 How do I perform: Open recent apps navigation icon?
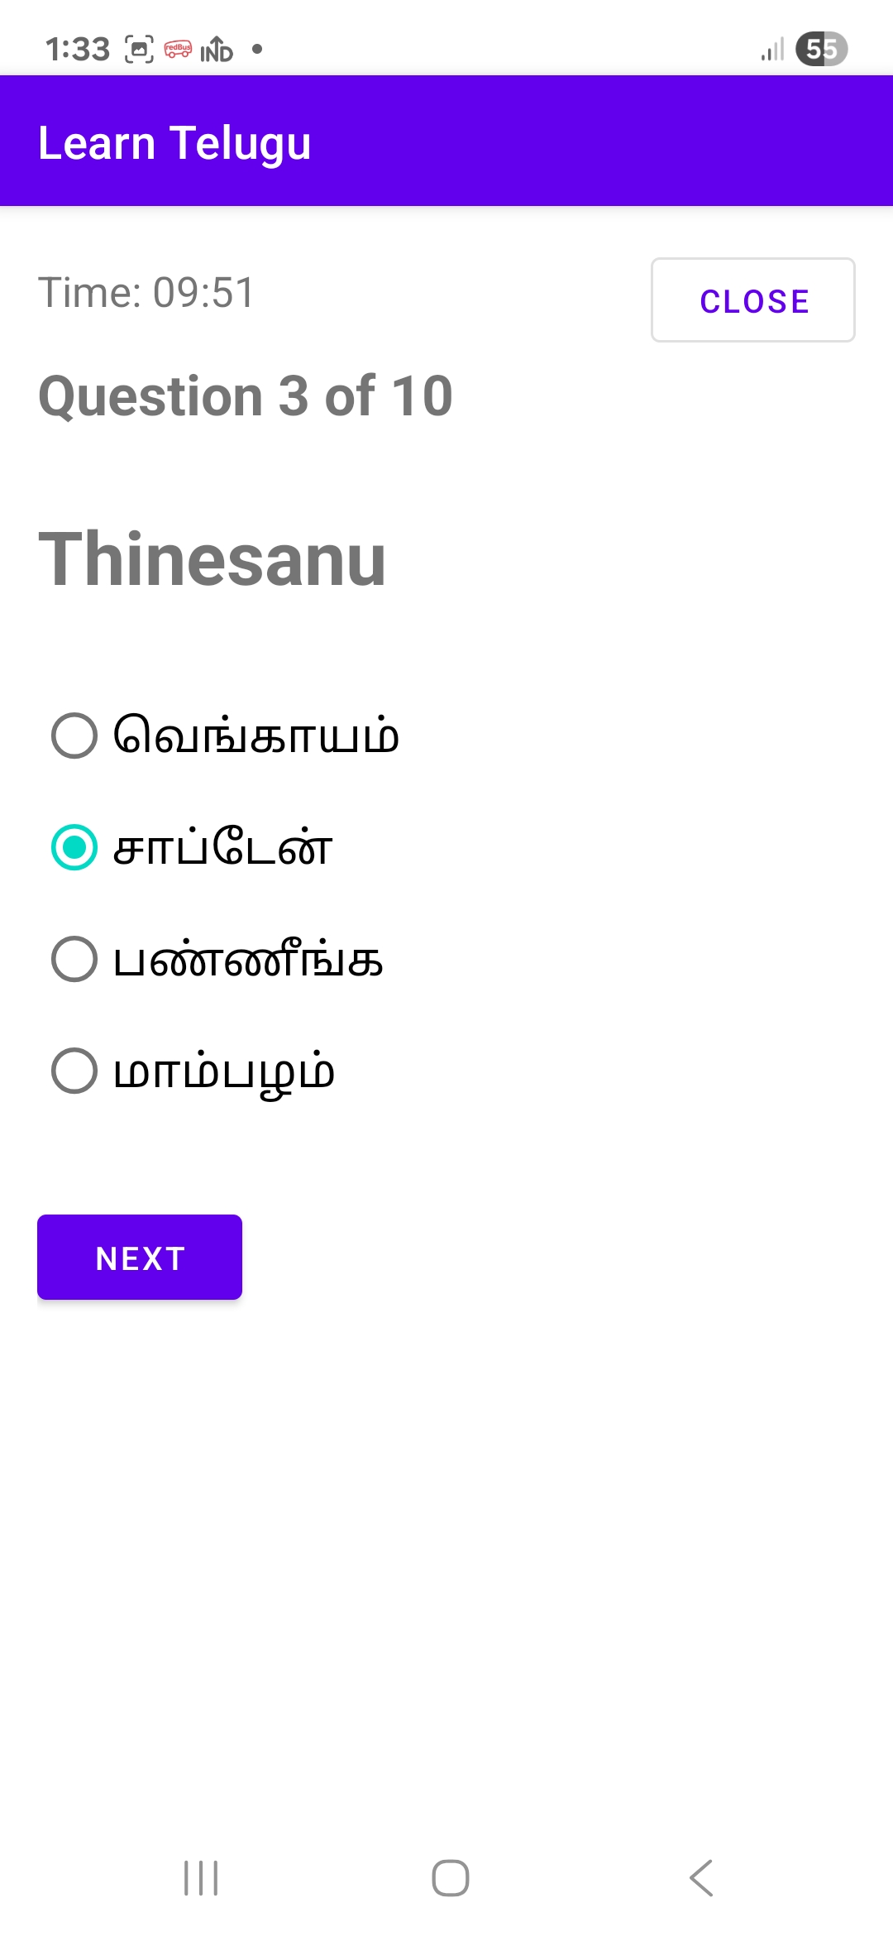(201, 1877)
